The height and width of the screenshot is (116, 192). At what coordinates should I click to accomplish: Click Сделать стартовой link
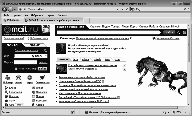[14, 38]
